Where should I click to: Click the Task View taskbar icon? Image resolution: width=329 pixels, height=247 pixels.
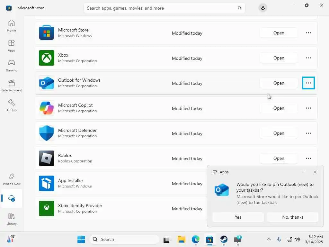pos(167,239)
